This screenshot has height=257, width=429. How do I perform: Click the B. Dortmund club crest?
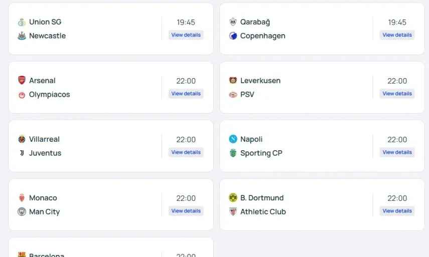(233, 198)
